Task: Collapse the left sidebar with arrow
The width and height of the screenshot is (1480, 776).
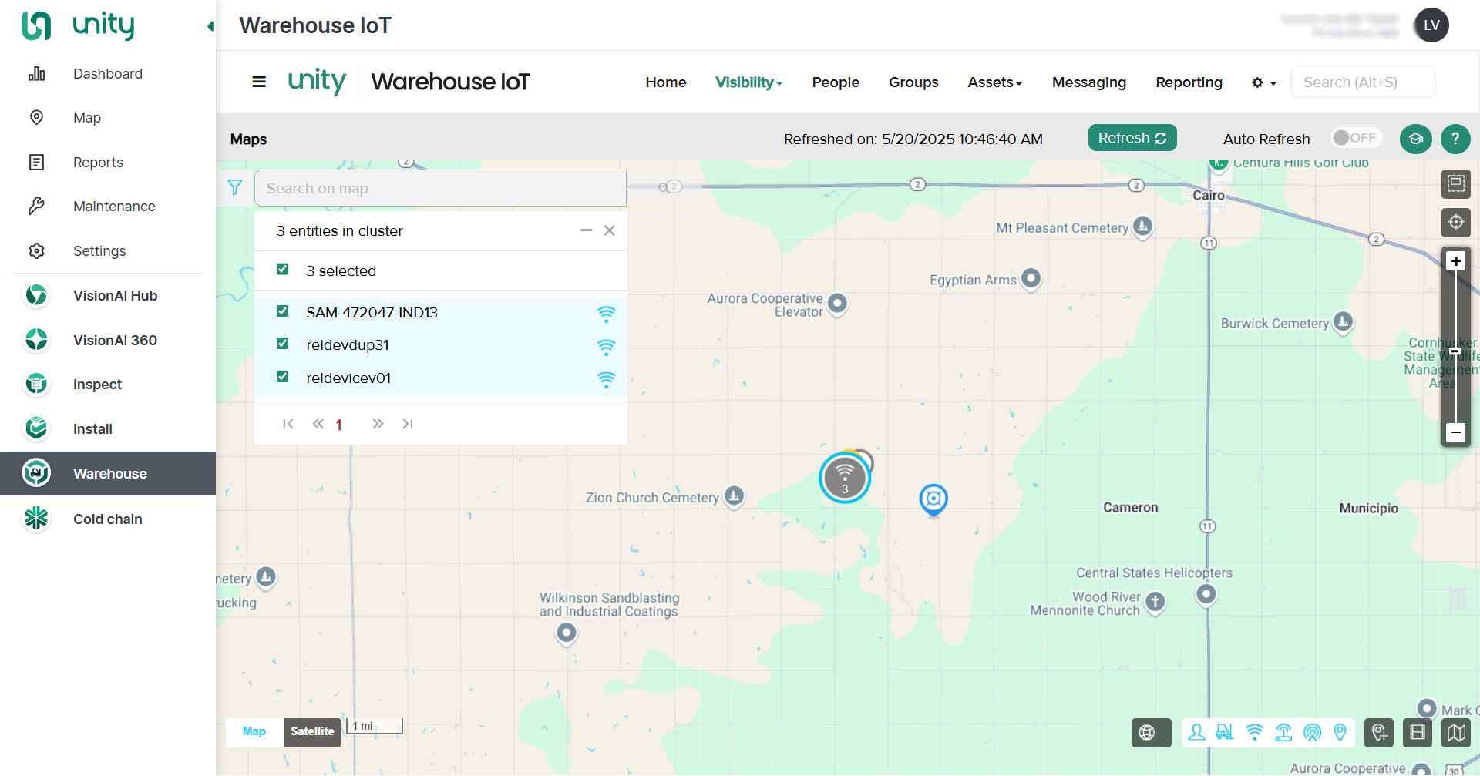Action: coord(210,26)
